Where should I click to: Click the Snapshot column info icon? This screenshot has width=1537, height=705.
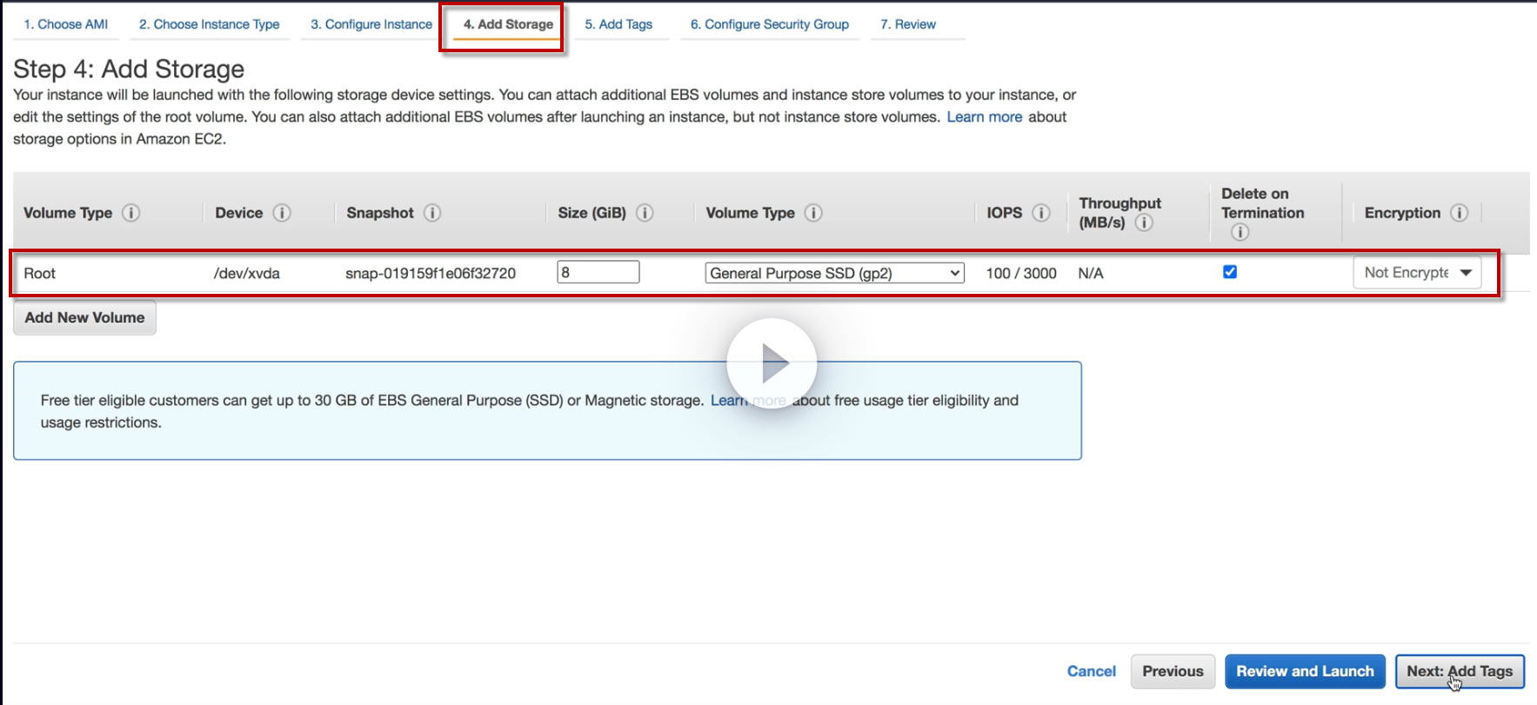click(432, 213)
